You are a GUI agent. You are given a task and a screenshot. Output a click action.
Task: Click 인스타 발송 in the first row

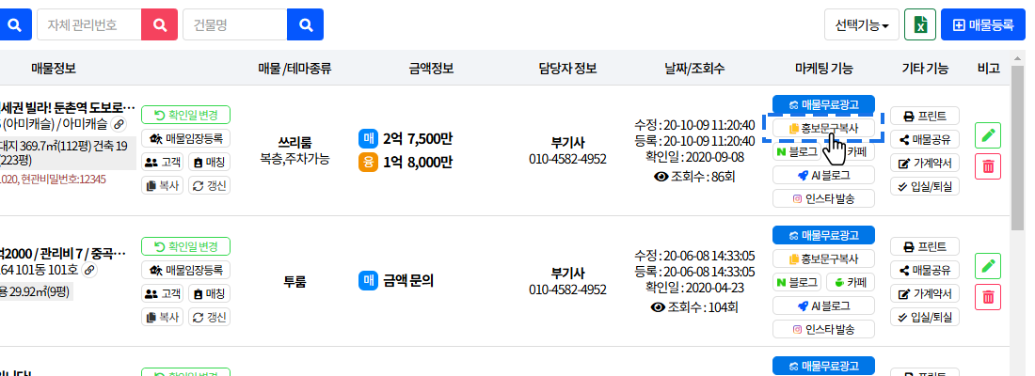point(824,198)
